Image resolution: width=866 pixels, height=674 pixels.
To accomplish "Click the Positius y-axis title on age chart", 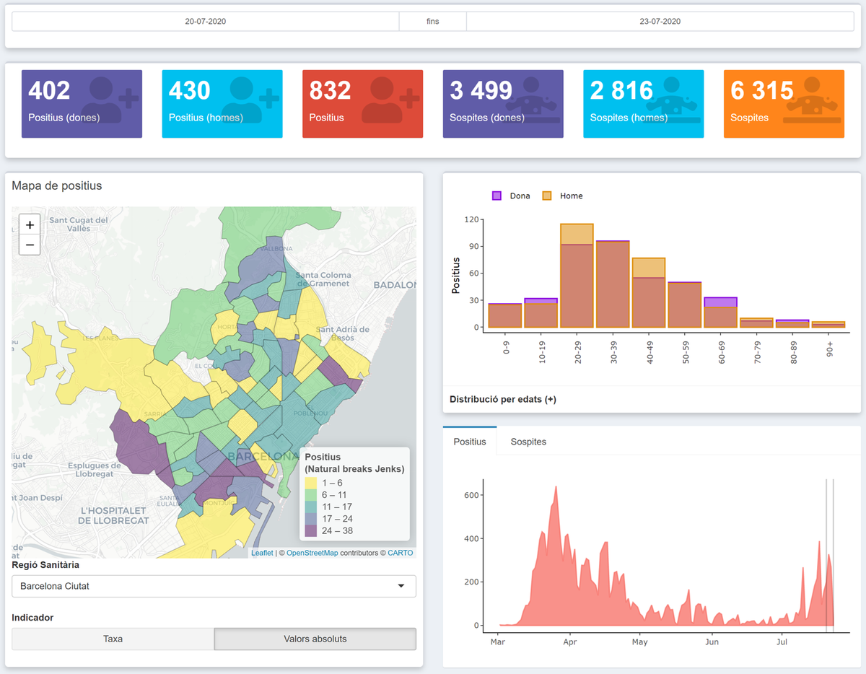I will point(456,275).
